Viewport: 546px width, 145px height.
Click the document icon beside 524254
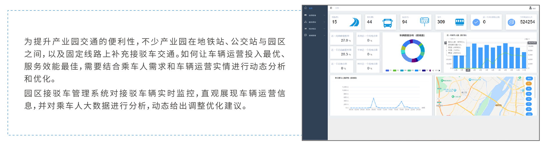(x=512, y=22)
